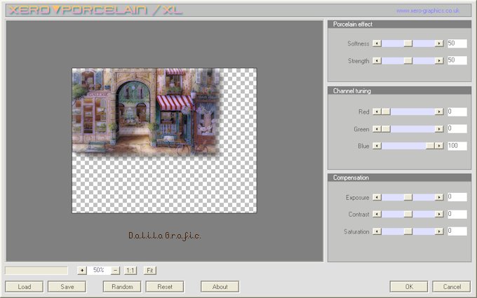
Task: Click the Contrast slider left arrow
Action: coord(377,215)
